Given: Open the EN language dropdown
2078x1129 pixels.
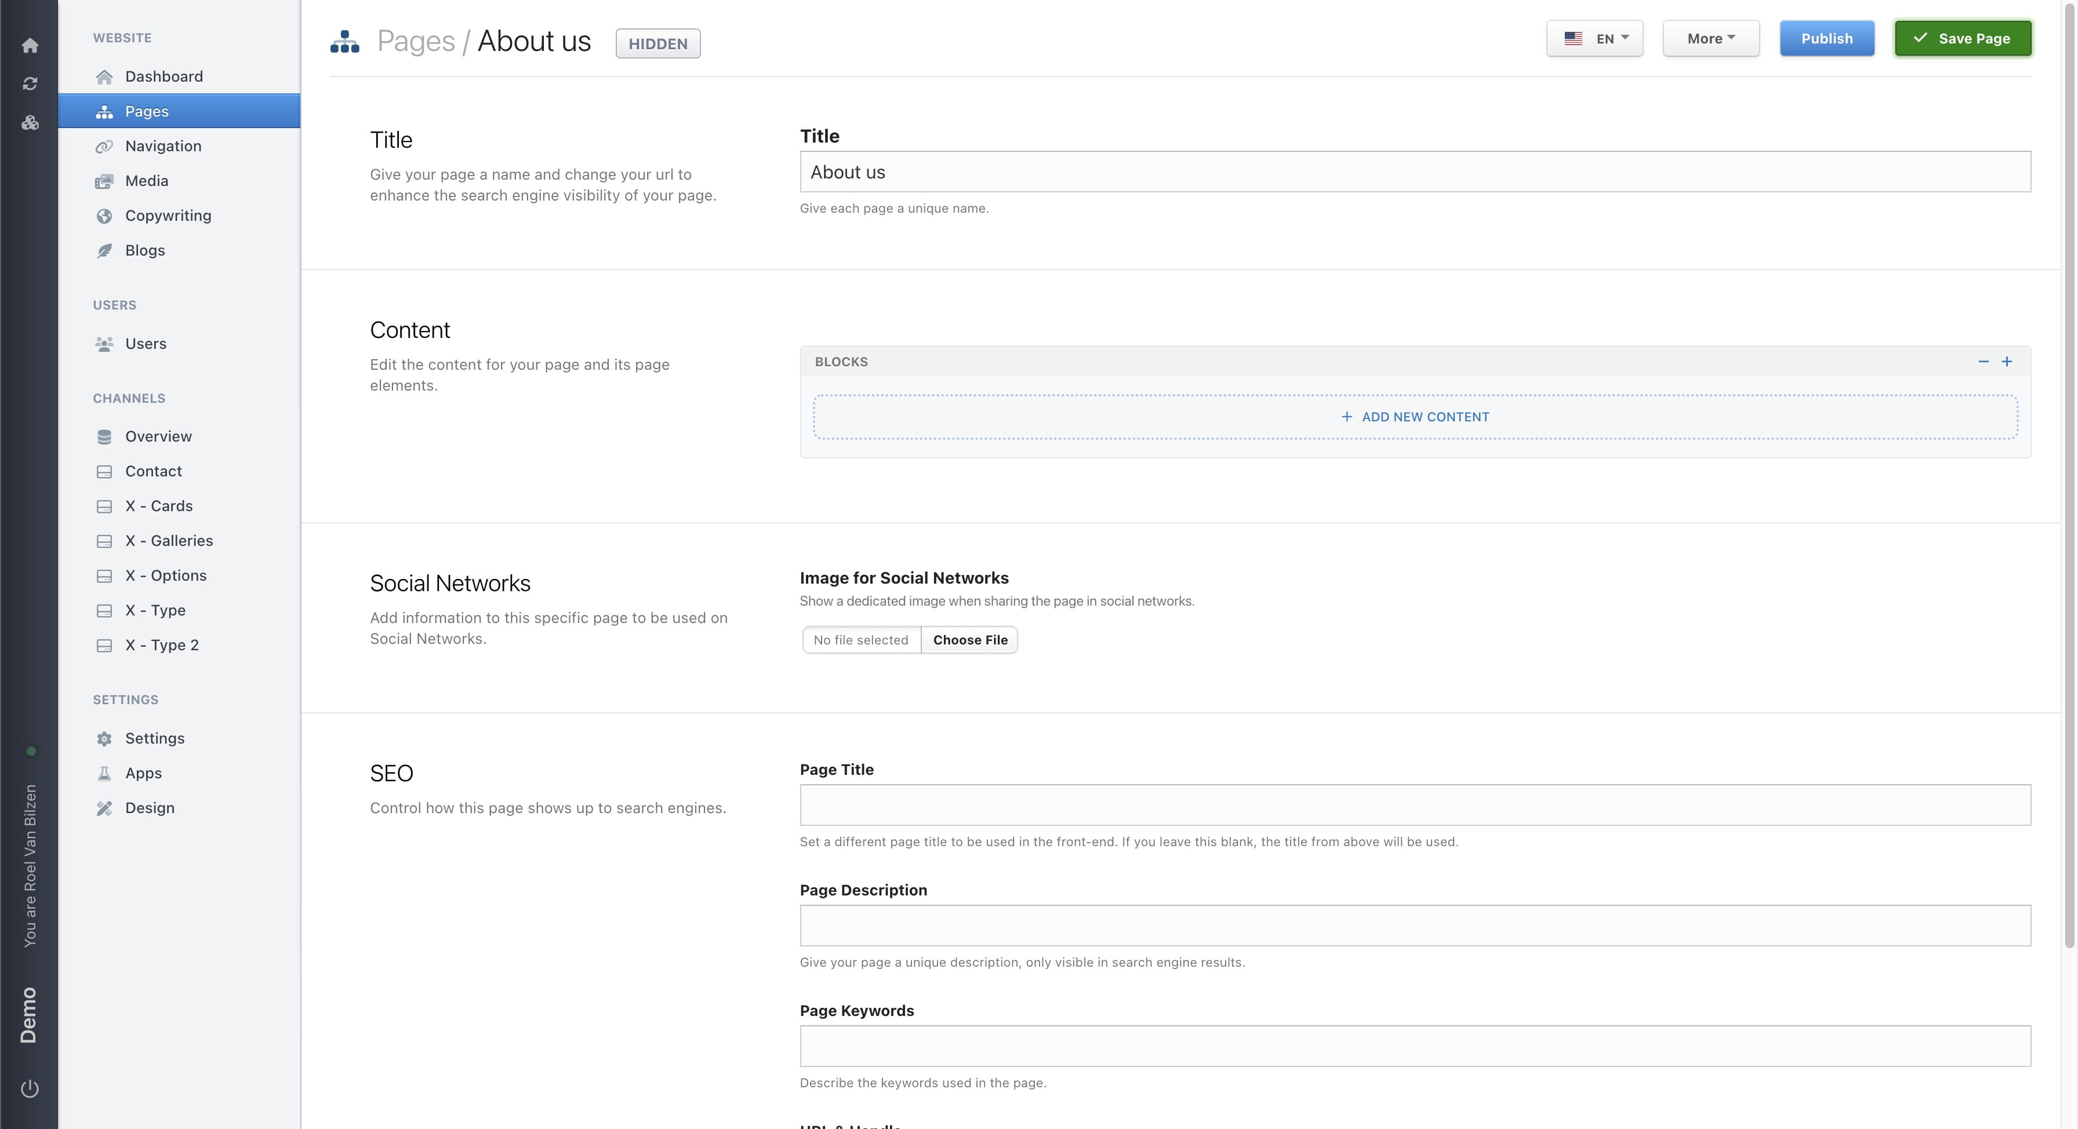Looking at the screenshot, I should [x=1594, y=38].
